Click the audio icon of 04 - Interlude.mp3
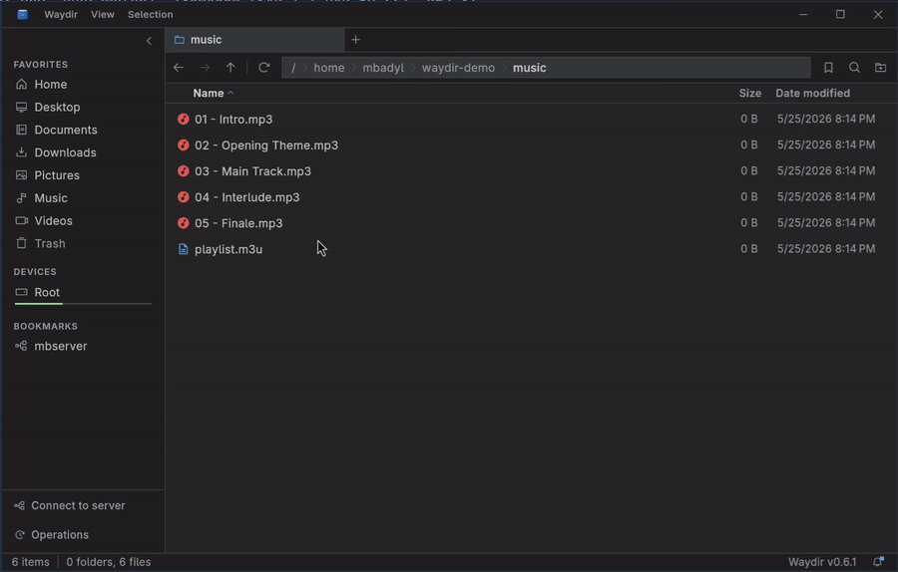The width and height of the screenshot is (898, 572). coord(184,197)
